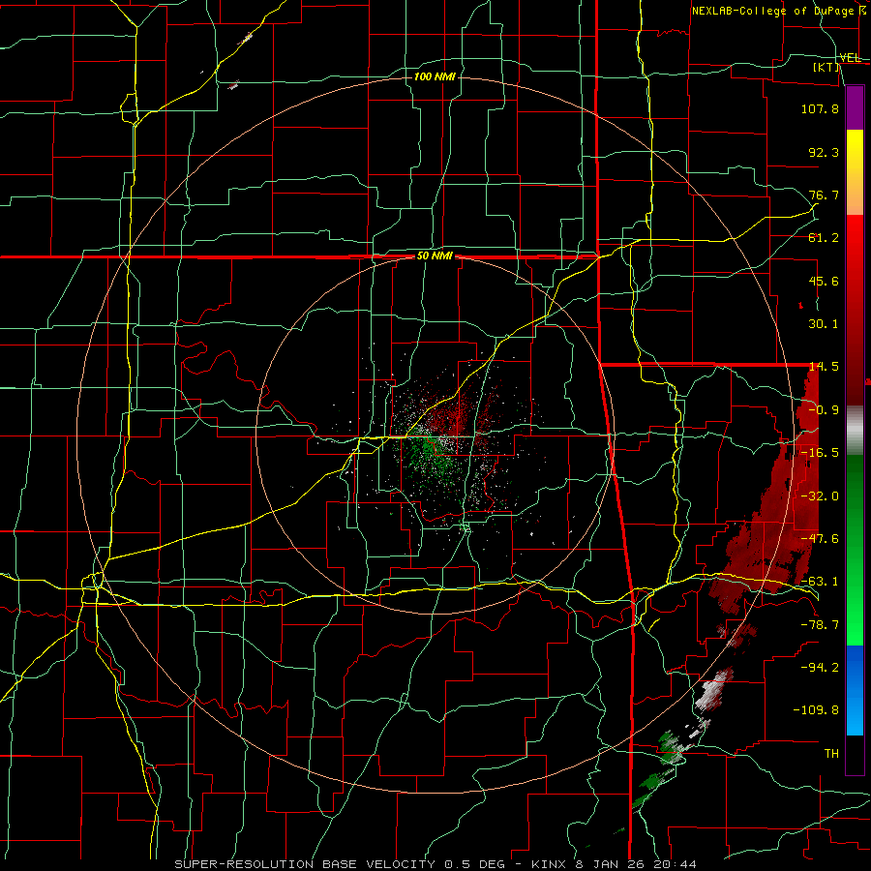The height and width of the screenshot is (871, 871).
Task: Click the "50 NMI" range ring label
Action: pyautogui.click(x=435, y=256)
